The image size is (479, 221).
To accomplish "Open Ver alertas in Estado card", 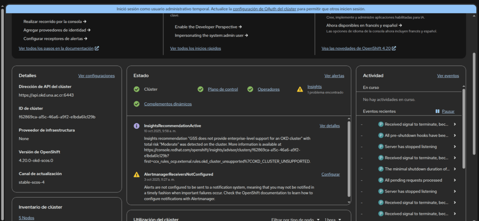I will point(334,76).
